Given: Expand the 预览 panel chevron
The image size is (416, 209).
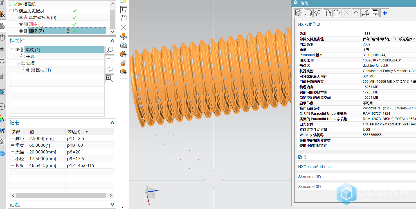Looking at the screenshot, I should pyautogui.click(x=112, y=205).
